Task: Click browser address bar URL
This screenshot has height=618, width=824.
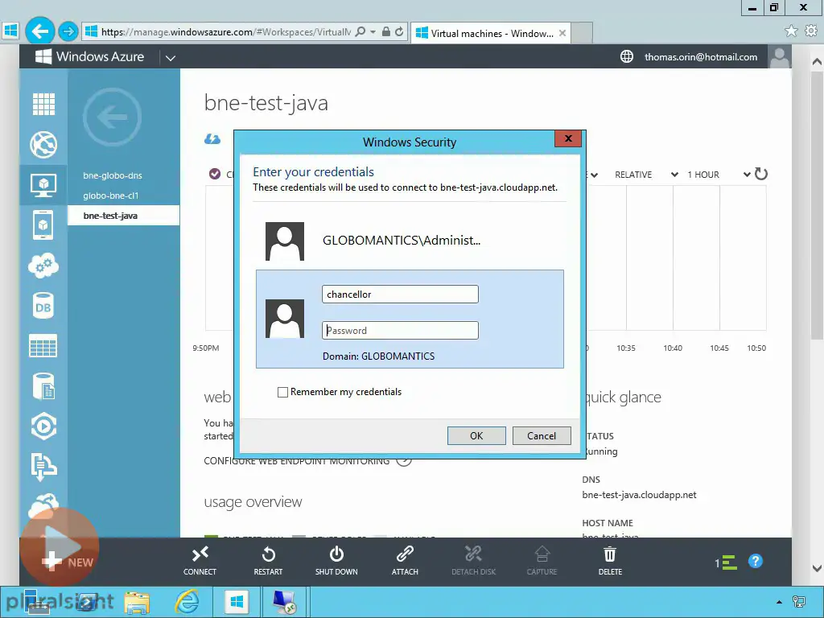Action: (x=226, y=32)
